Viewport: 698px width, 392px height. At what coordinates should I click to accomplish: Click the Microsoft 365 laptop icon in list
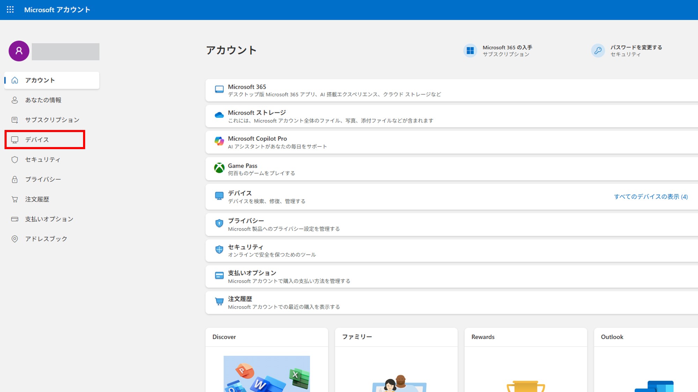coord(219,90)
